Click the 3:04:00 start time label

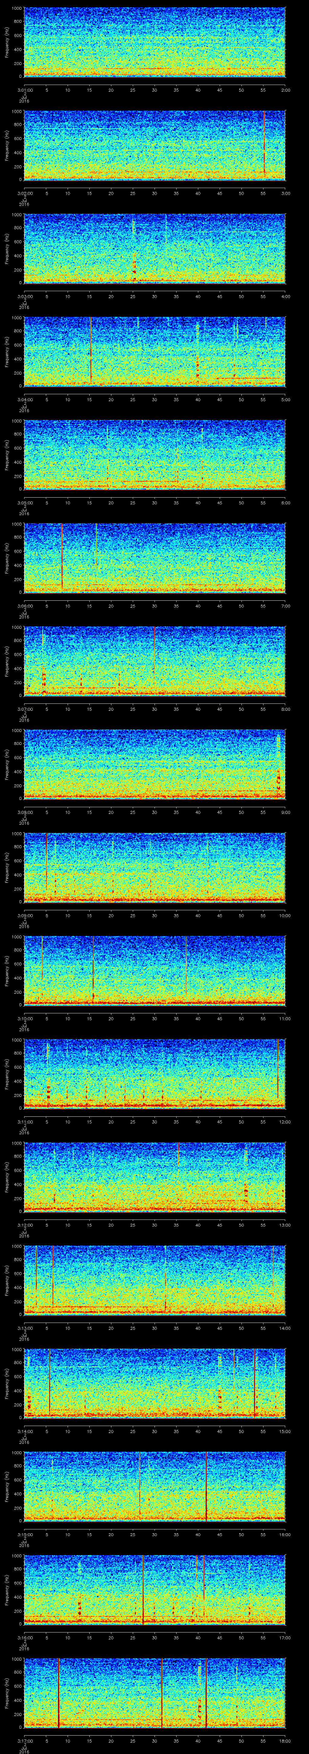click(x=24, y=399)
